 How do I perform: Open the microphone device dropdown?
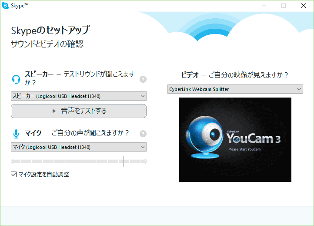click(79, 147)
